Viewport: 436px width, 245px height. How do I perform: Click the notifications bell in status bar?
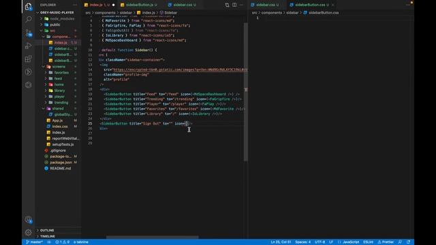pos(409,242)
